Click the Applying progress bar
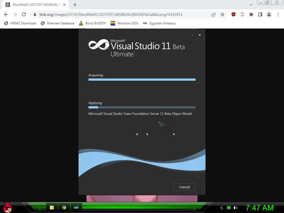This screenshot has height=213, width=284. tap(142, 107)
